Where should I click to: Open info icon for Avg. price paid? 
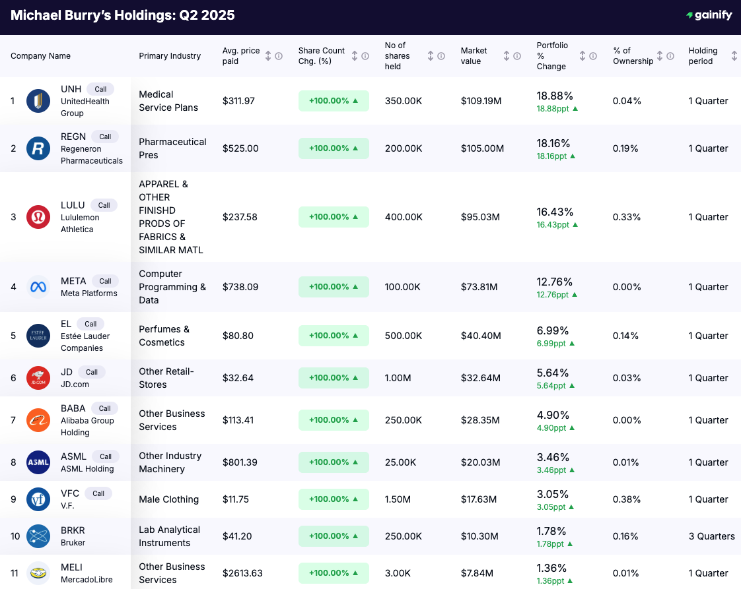(x=279, y=56)
